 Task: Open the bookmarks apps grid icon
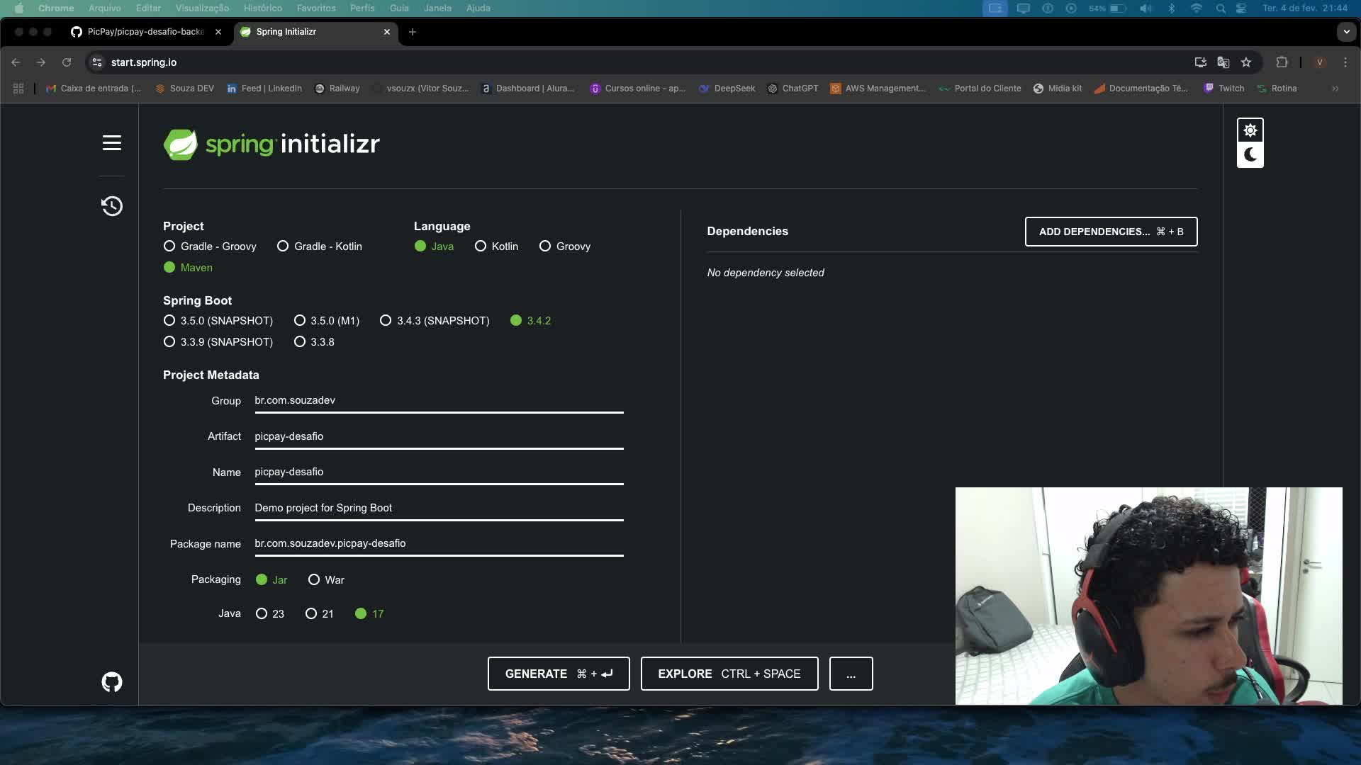18,89
